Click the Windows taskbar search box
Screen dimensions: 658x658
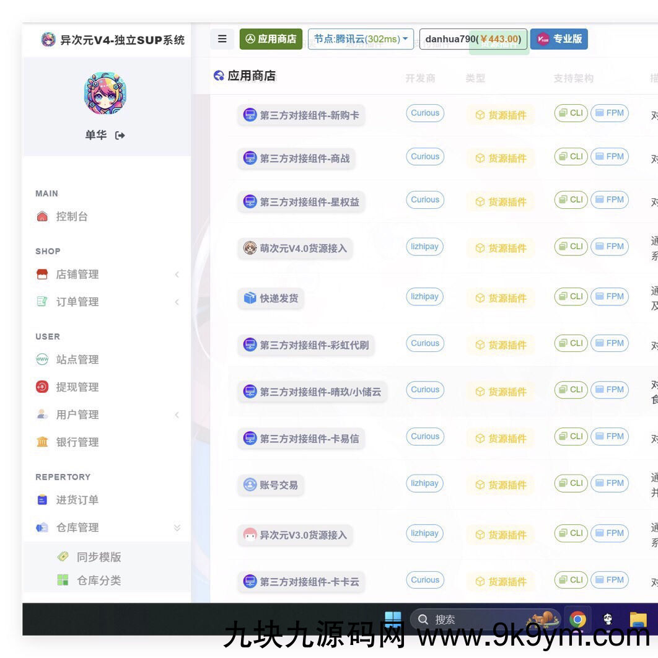pos(471,619)
